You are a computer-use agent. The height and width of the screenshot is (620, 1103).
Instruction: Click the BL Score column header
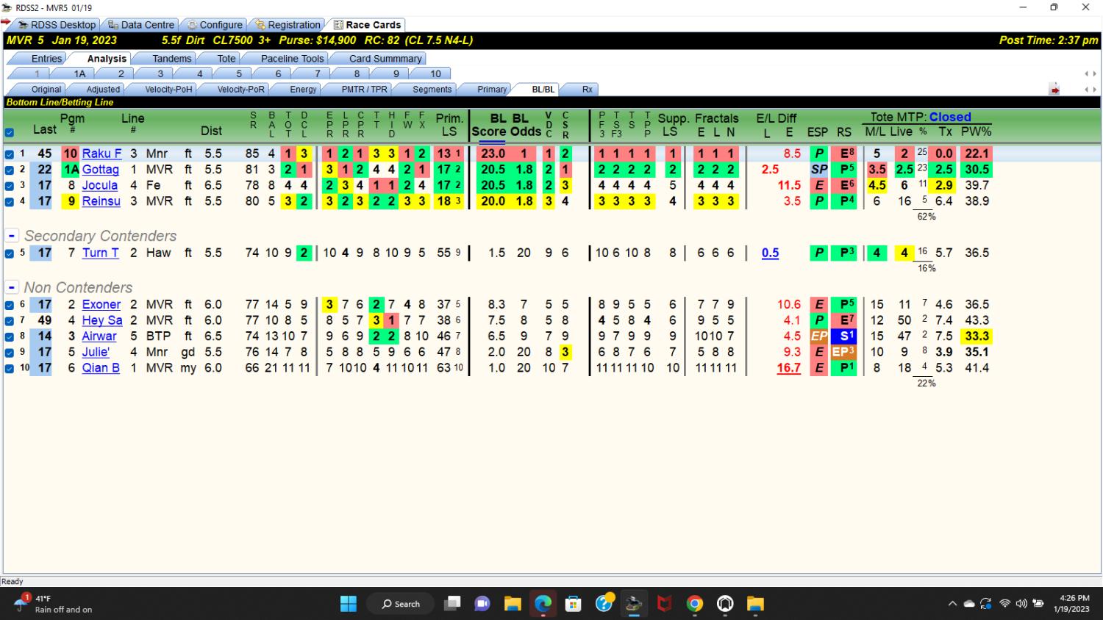tap(488, 125)
